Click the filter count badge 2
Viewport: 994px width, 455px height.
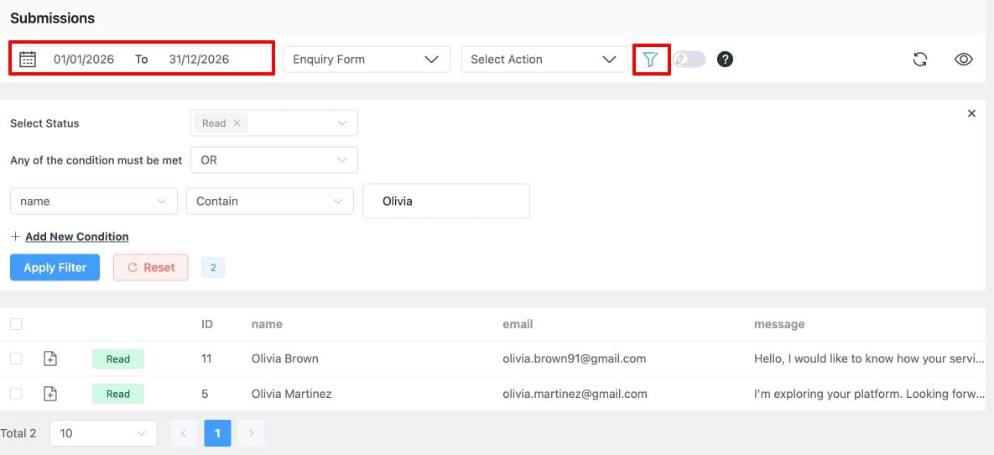click(213, 268)
